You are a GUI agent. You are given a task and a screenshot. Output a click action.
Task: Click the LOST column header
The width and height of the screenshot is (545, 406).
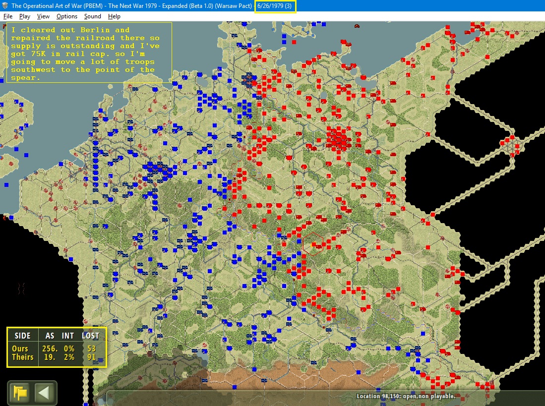[91, 336]
